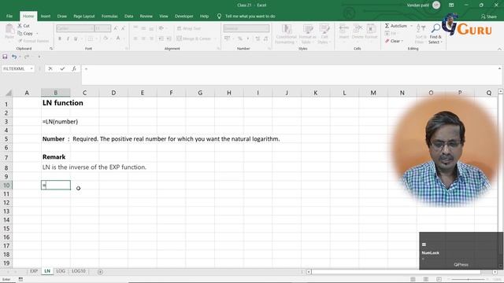Viewport: 504px width, 283px height.
Task: Toggle Bold formatting
Action: [60, 39]
